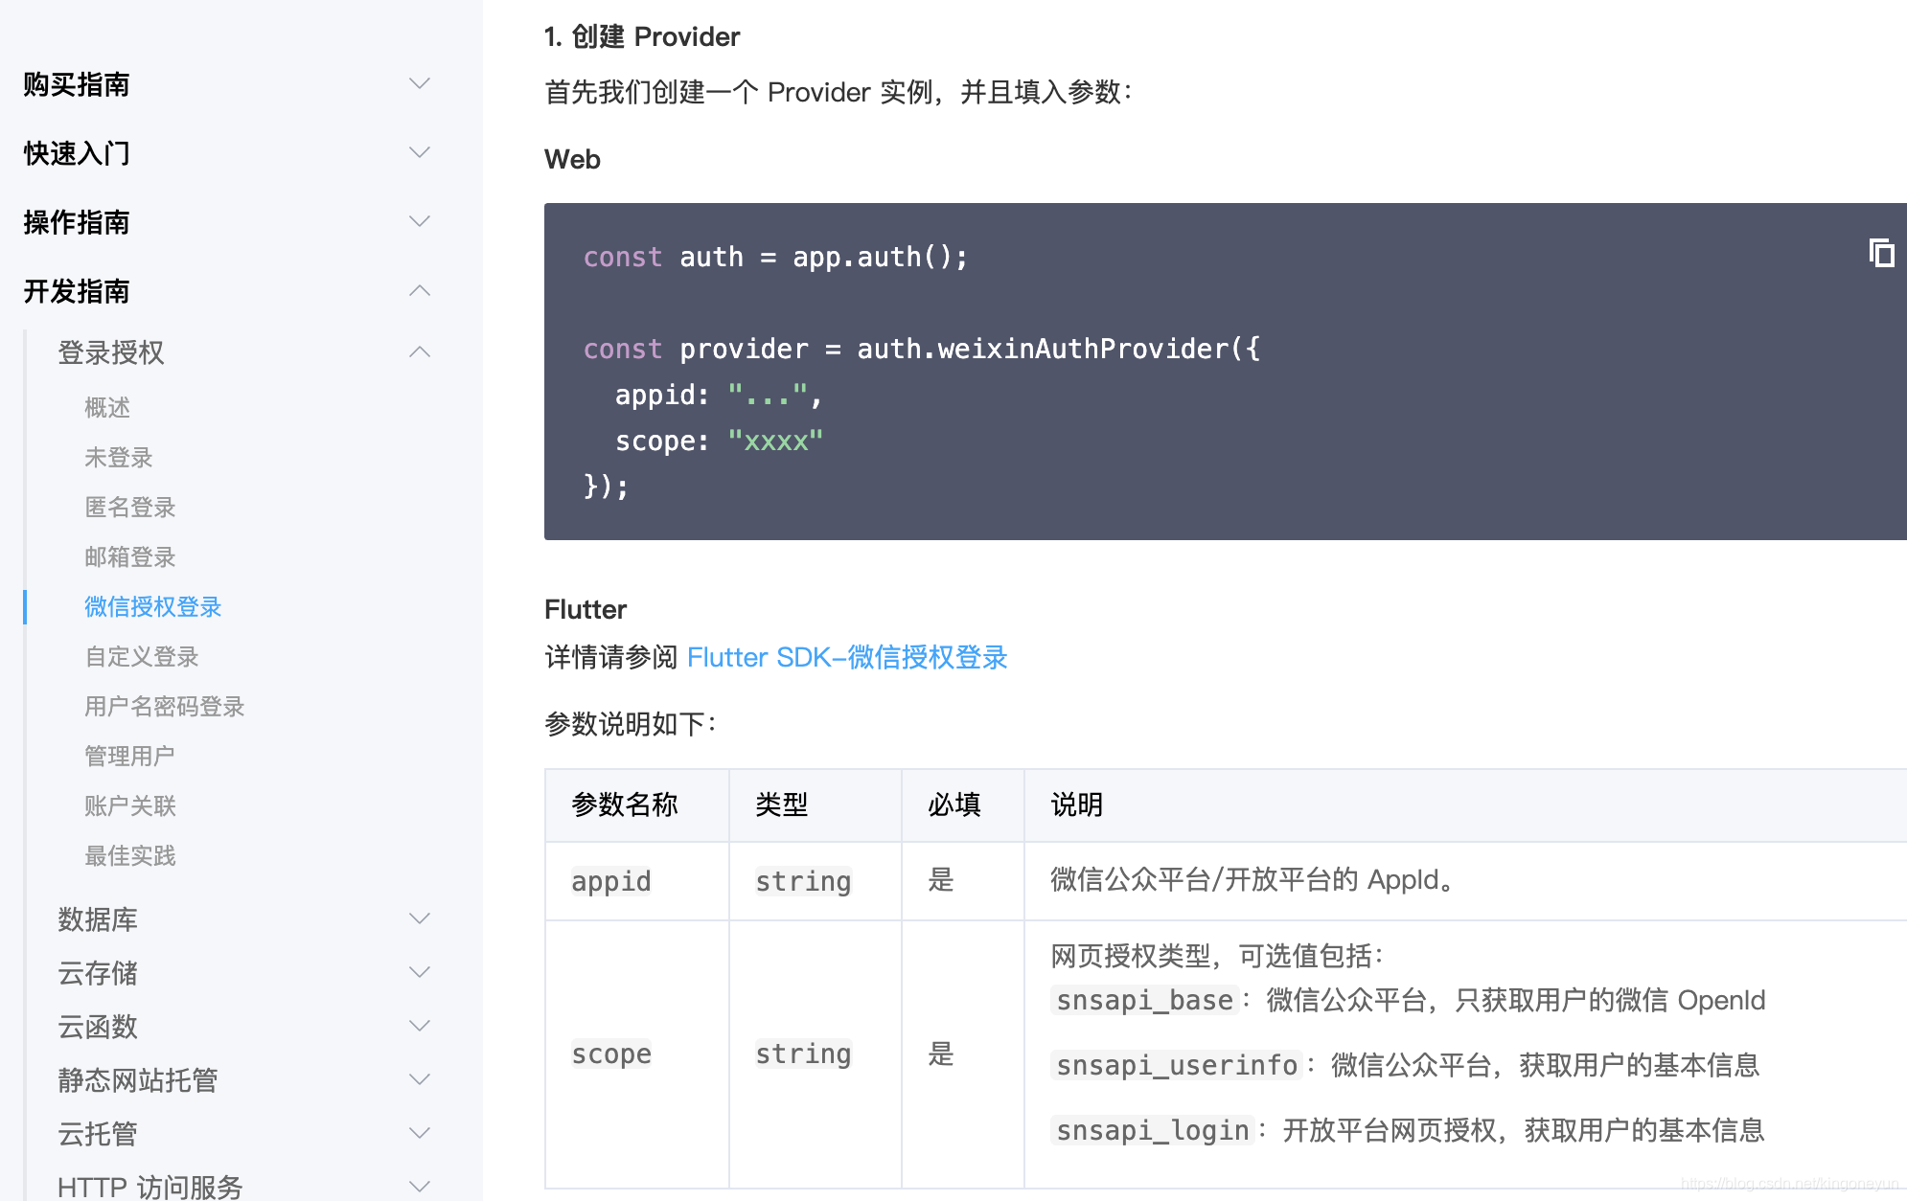1907x1201 pixels.
Task: Expand the 购买指南 section chevron
Action: (x=420, y=84)
